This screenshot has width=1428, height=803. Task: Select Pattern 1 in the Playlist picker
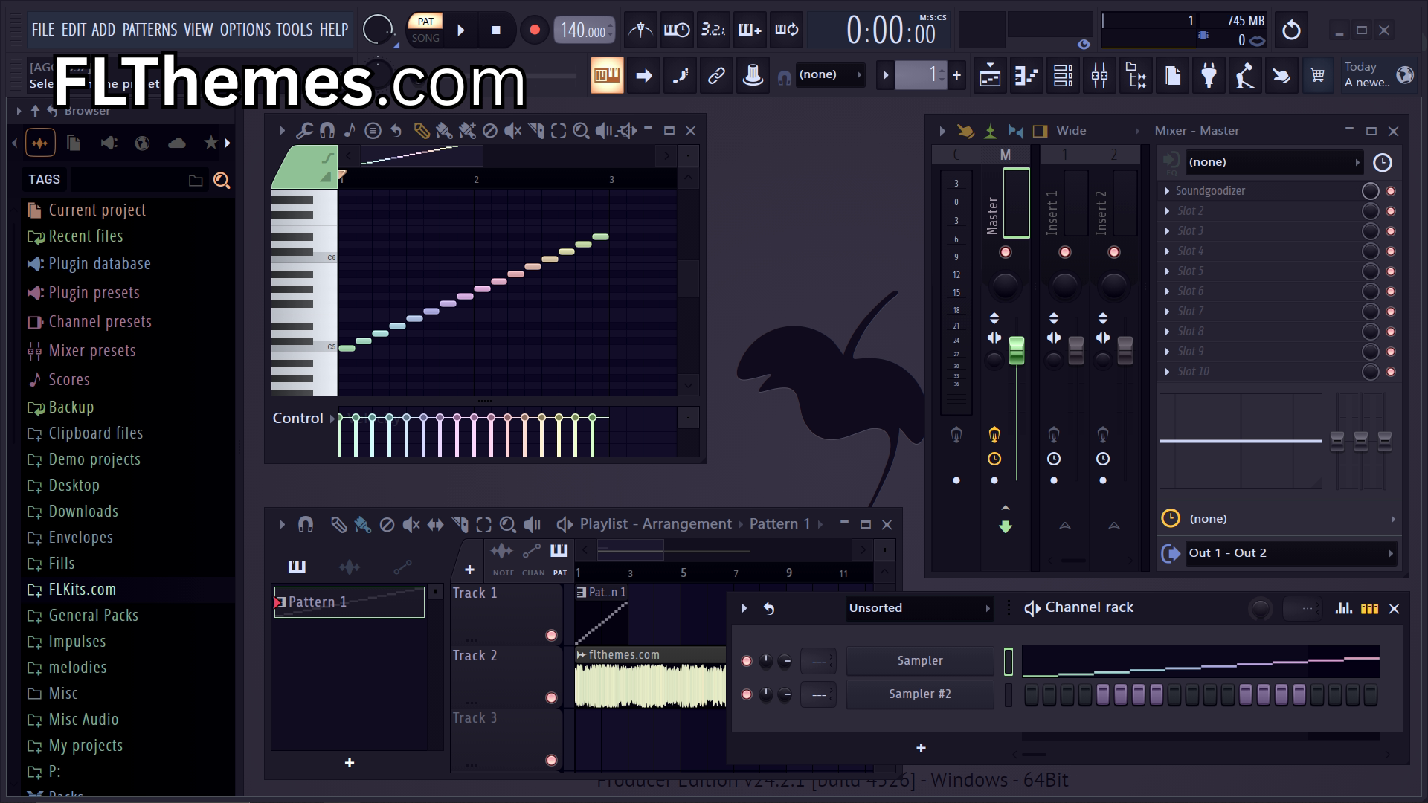pos(350,602)
